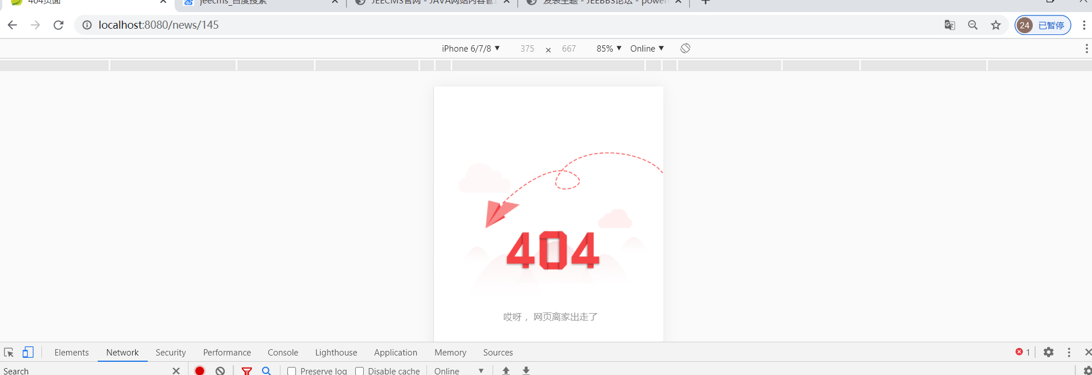Enable the Disable cache checkbox
This screenshot has width=1092, height=375.
tap(360, 371)
